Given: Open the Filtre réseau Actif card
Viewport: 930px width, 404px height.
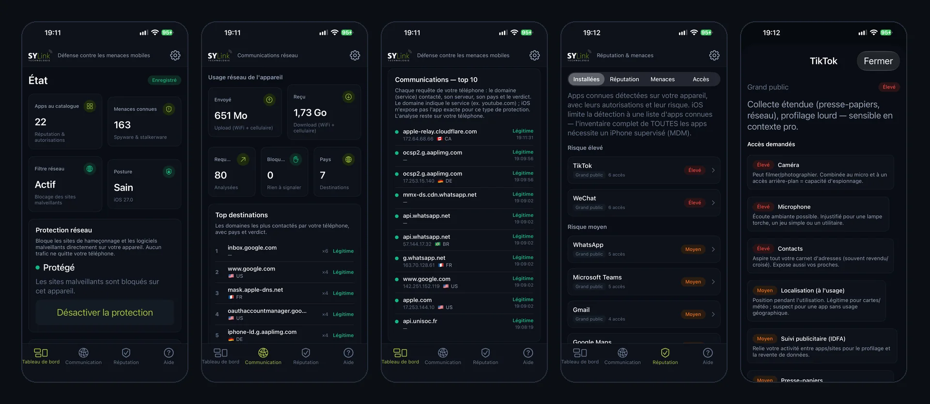Looking at the screenshot, I should pyautogui.click(x=65, y=184).
